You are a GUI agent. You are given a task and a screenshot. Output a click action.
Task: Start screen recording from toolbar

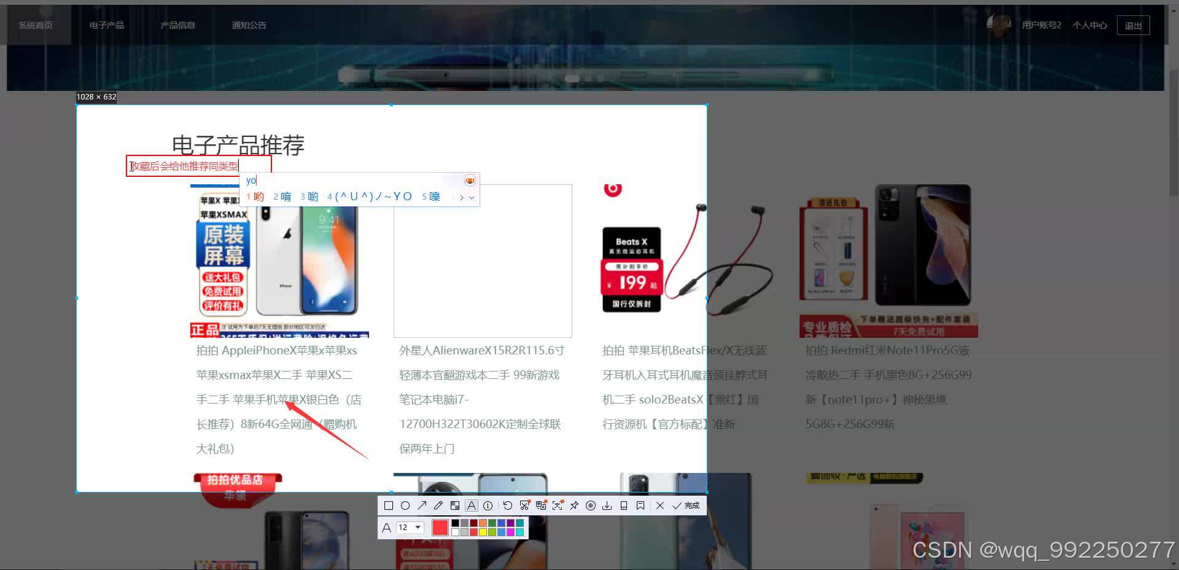click(x=591, y=506)
